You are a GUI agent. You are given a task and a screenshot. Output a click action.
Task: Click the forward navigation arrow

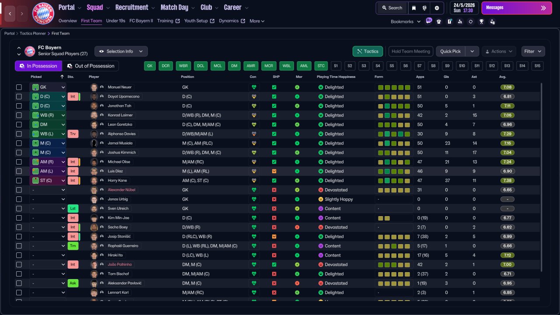click(22, 14)
